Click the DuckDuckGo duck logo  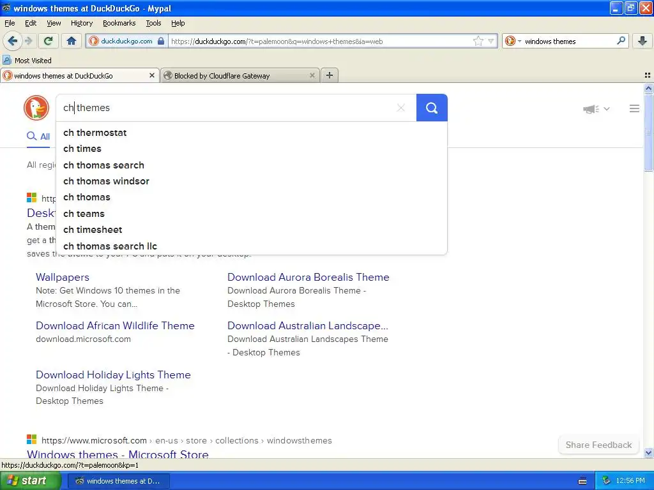pyautogui.click(x=36, y=107)
